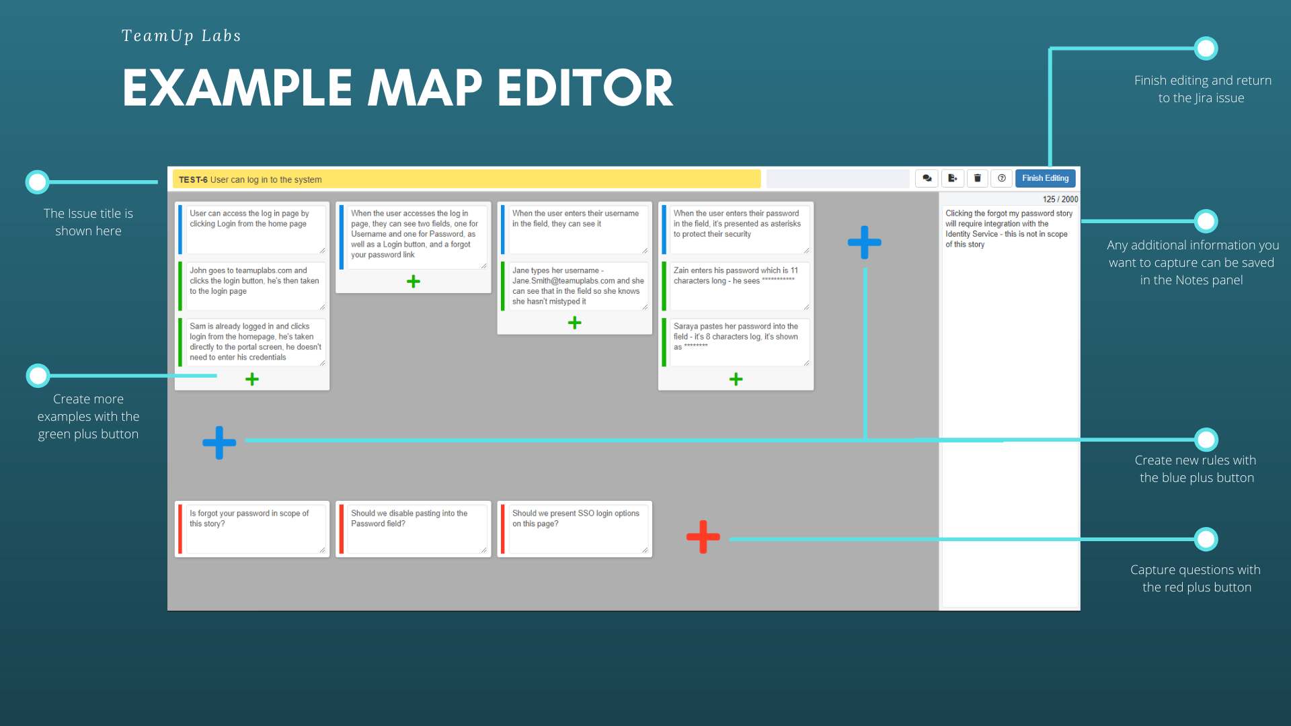Click the green plus under the 'two fields' rule
This screenshot has height=726, width=1291.
click(x=414, y=282)
